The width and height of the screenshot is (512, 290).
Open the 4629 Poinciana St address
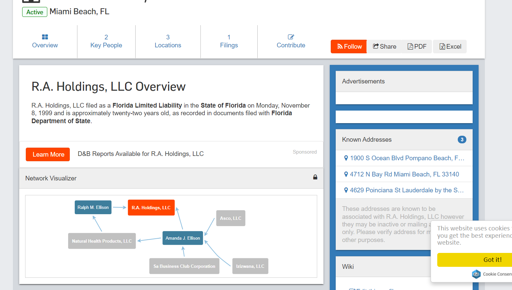click(x=407, y=190)
